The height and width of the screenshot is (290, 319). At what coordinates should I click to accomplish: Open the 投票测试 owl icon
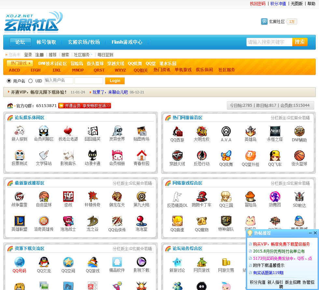click(x=19, y=155)
